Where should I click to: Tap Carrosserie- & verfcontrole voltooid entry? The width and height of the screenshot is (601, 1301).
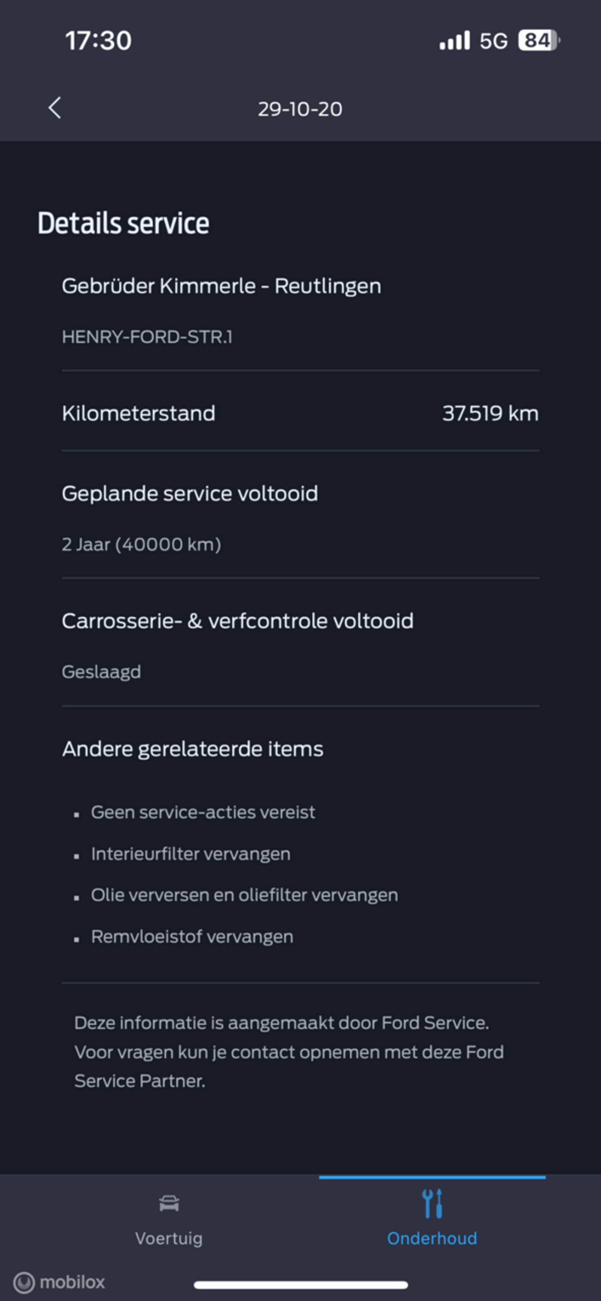[x=300, y=644]
